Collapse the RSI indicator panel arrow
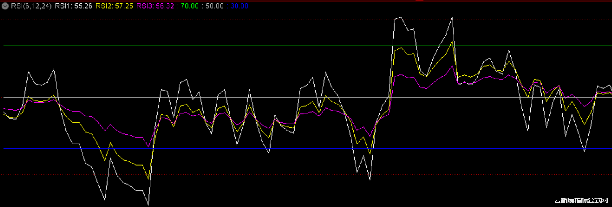 pos(6,6)
